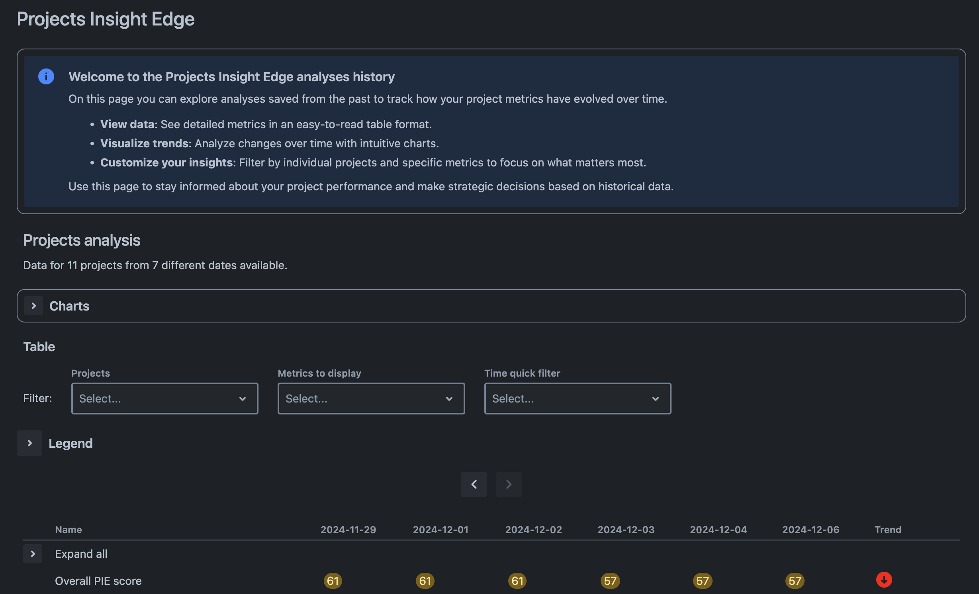Click the blue info icon
Viewport: 979px width, 594px height.
(46, 76)
